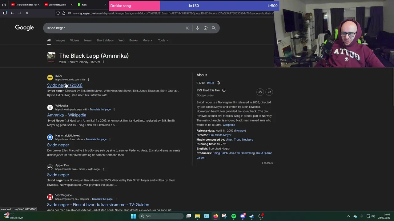
Task: Clear the Google search box text
Action: [x=187, y=28]
